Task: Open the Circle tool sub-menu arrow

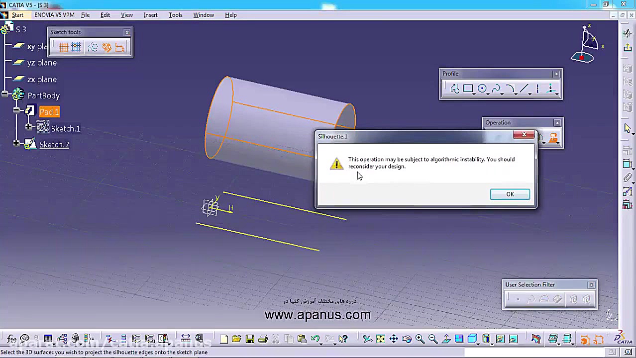Action: (x=488, y=93)
